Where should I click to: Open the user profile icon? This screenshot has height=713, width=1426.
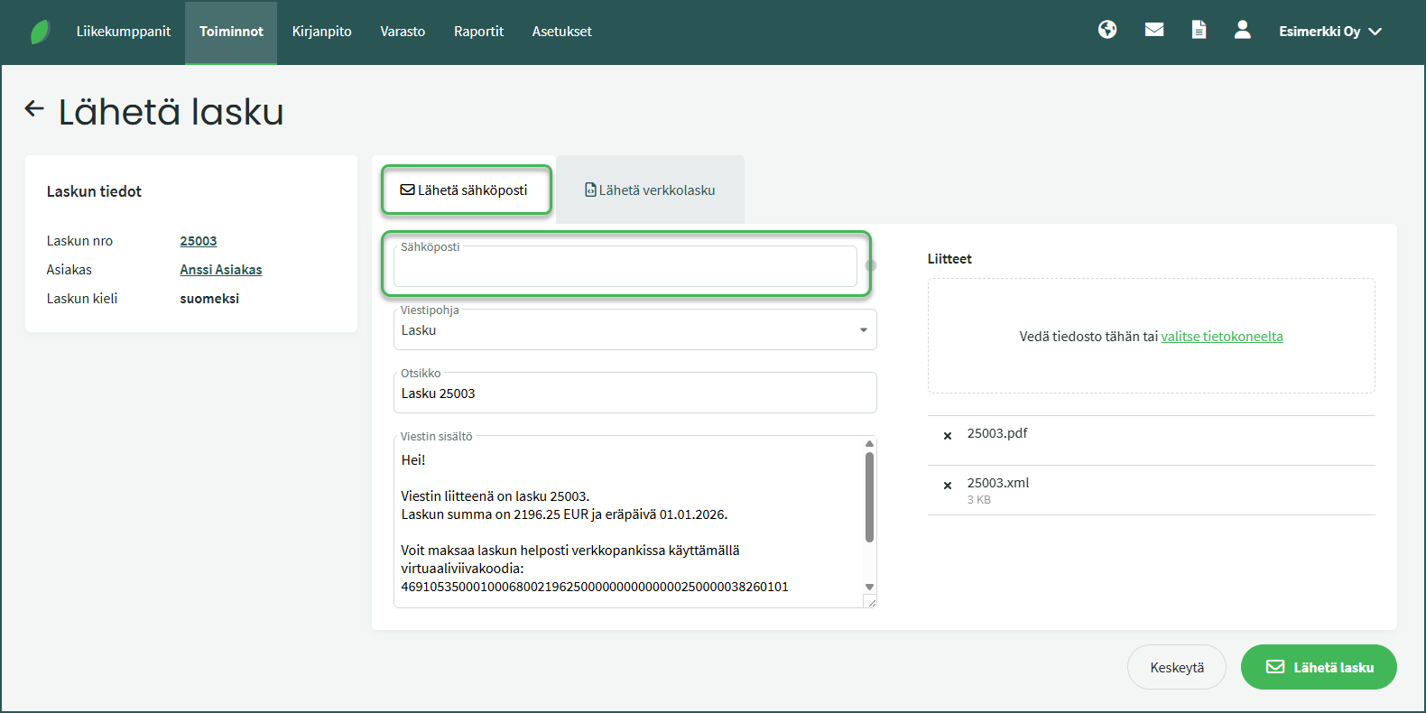pyautogui.click(x=1243, y=30)
